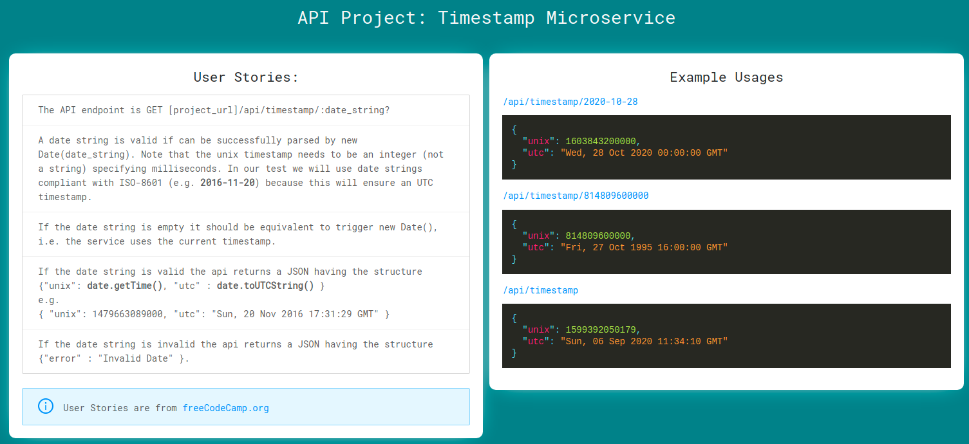Click 'Wed, 28 Oct 2020 00:00:00 GMT' value
This screenshot has width=969, height=444.
click(644, 153)
